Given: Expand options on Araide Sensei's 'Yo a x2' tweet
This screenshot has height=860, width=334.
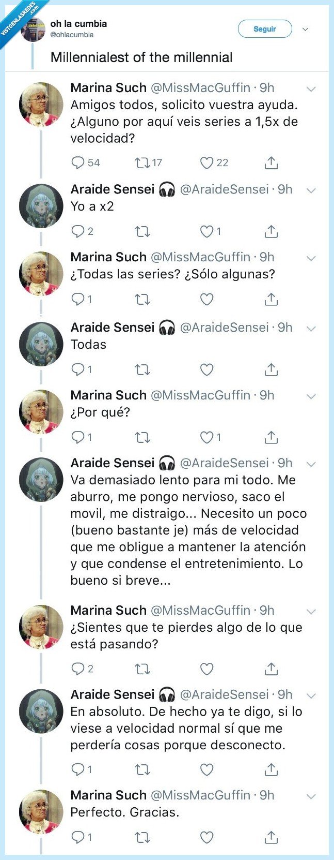Looking at the screenshot, I should (x=311, y=190).
